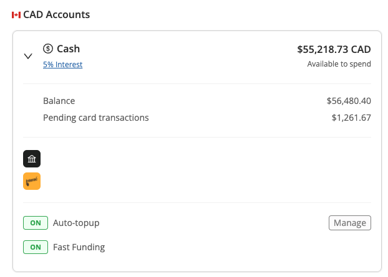Viewport: 388px width, 277px height.
Task: Click the CAD Accounts heading
Action: coord(56,14)
